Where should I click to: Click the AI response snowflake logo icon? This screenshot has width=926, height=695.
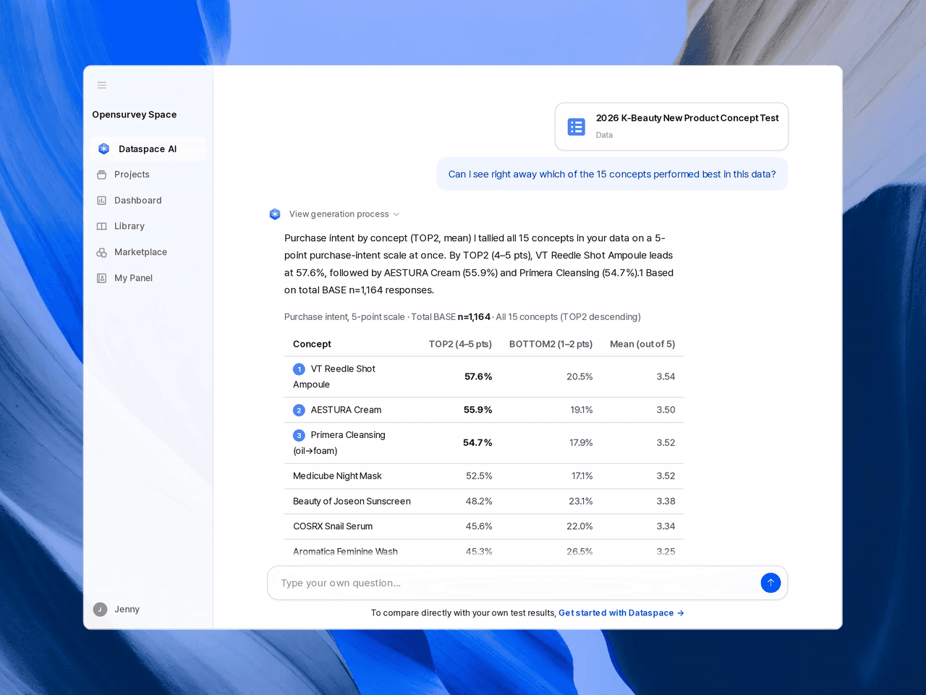pyautogui.click(x=275, y=214)
